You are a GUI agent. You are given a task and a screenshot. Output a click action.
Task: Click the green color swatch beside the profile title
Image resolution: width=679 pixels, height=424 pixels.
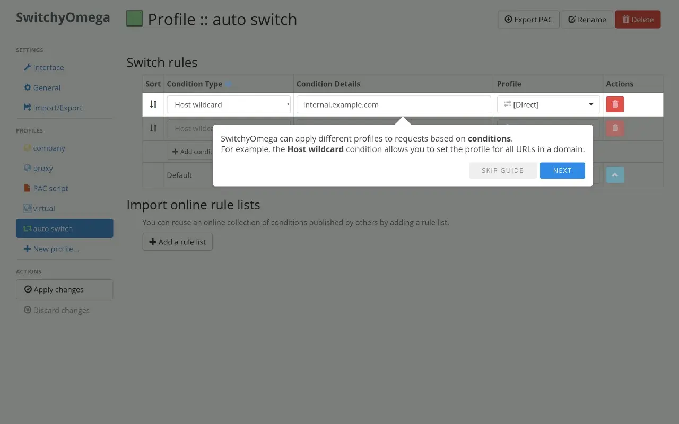tap(134, 19)
